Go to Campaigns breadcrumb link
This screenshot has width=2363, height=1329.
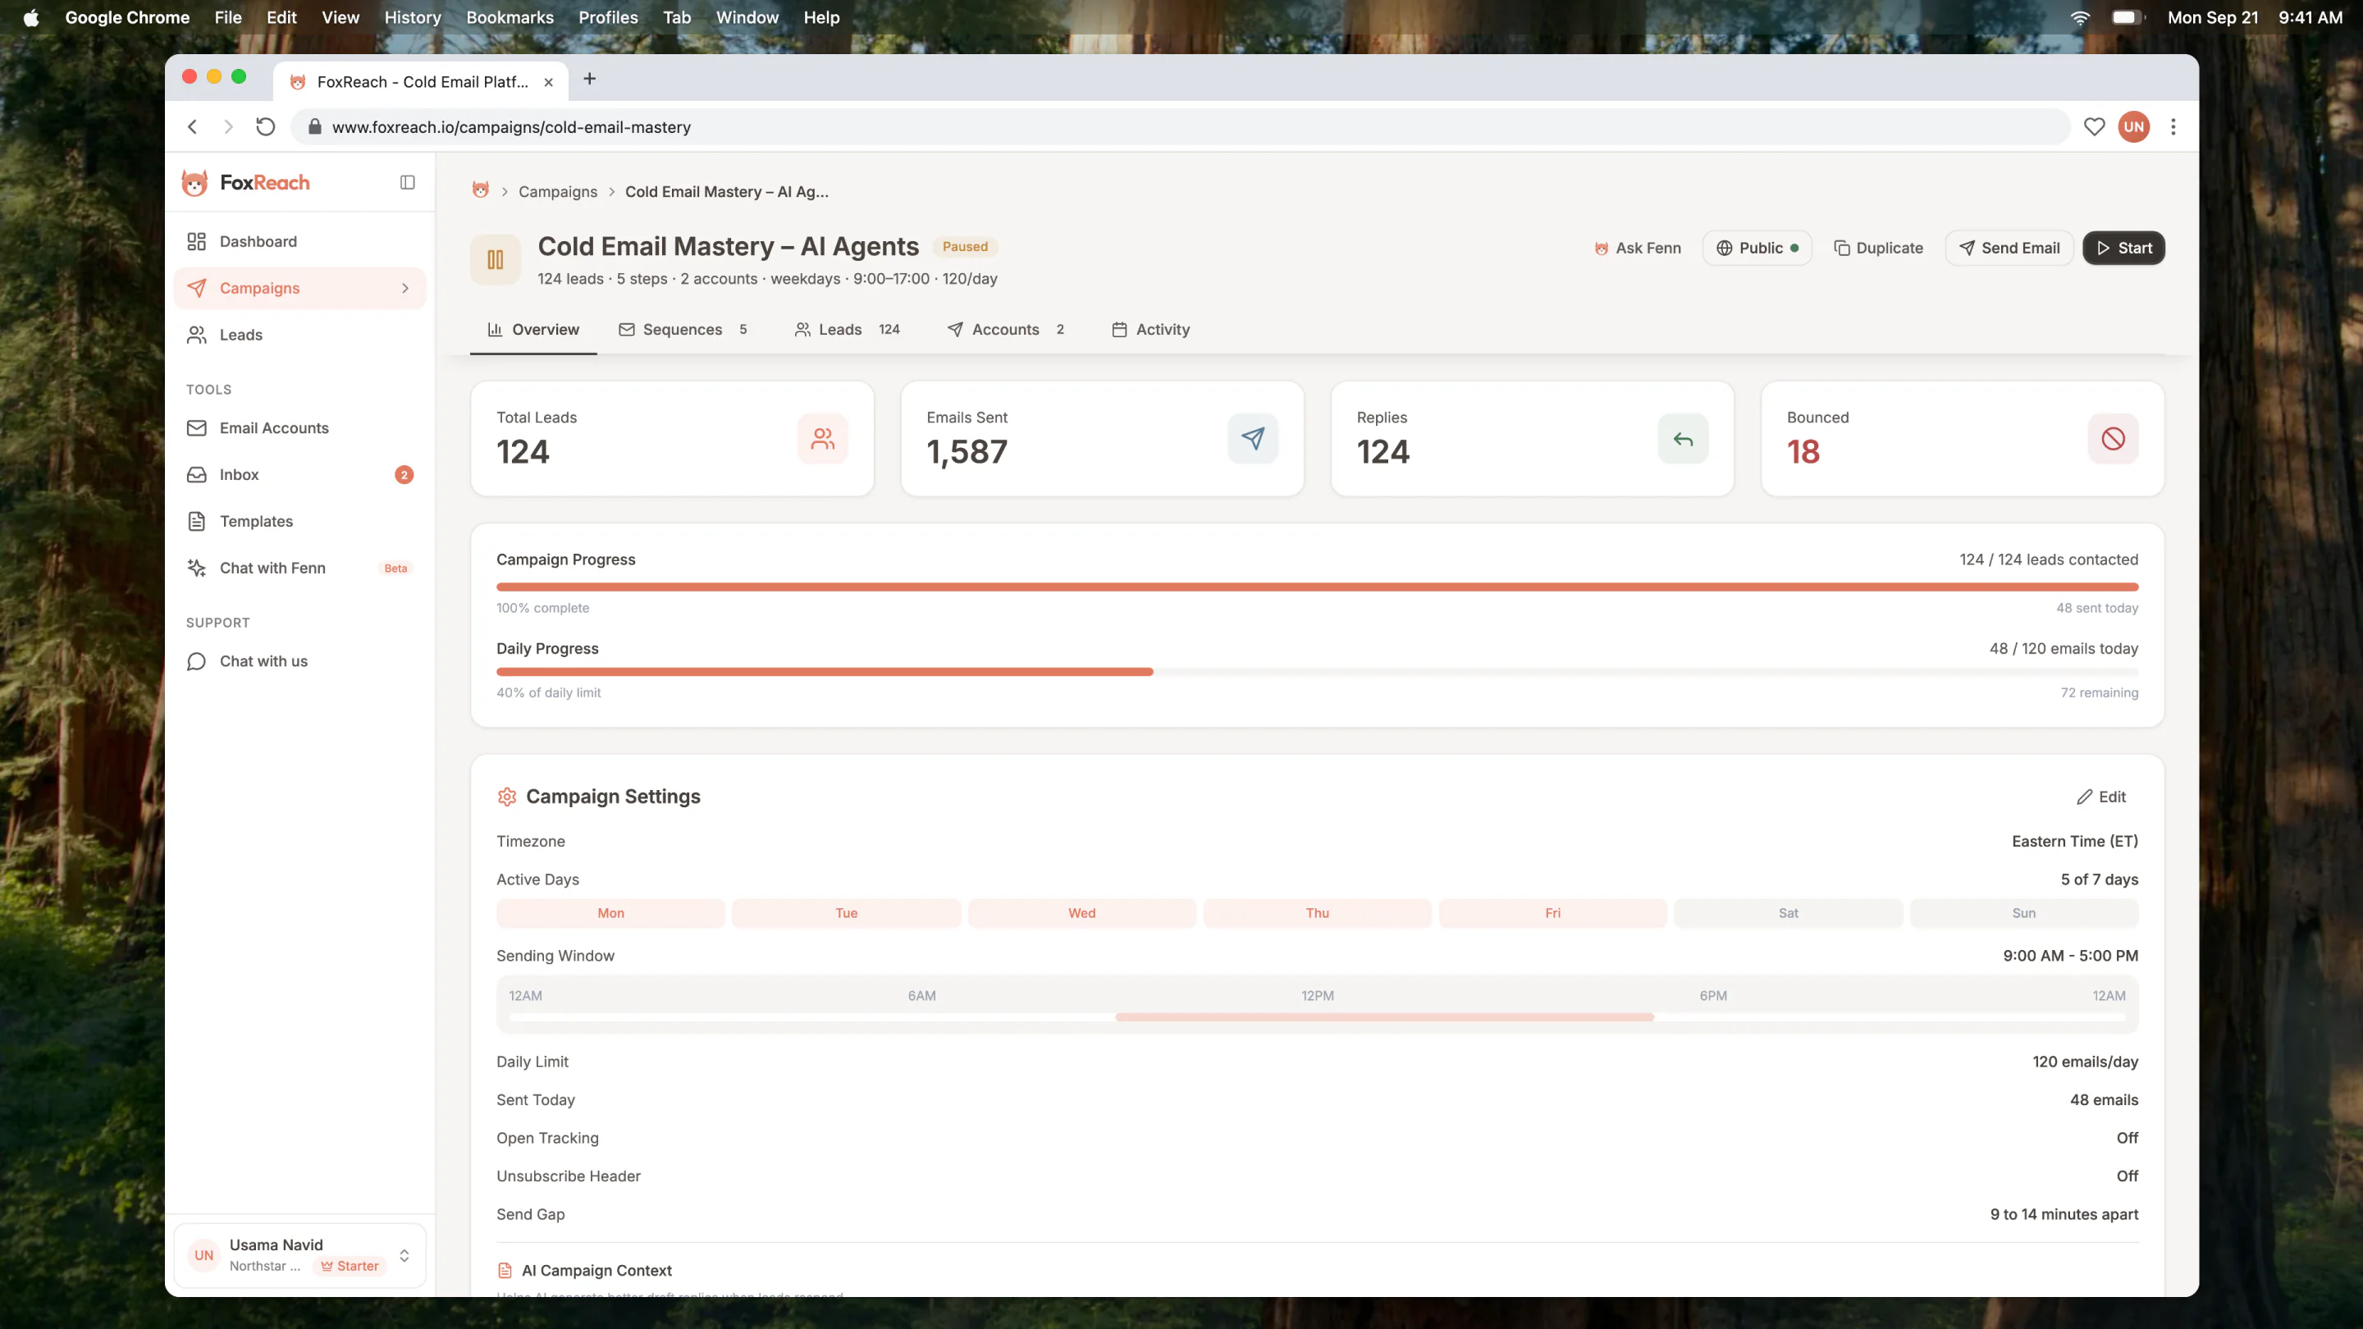click(558, 191)
